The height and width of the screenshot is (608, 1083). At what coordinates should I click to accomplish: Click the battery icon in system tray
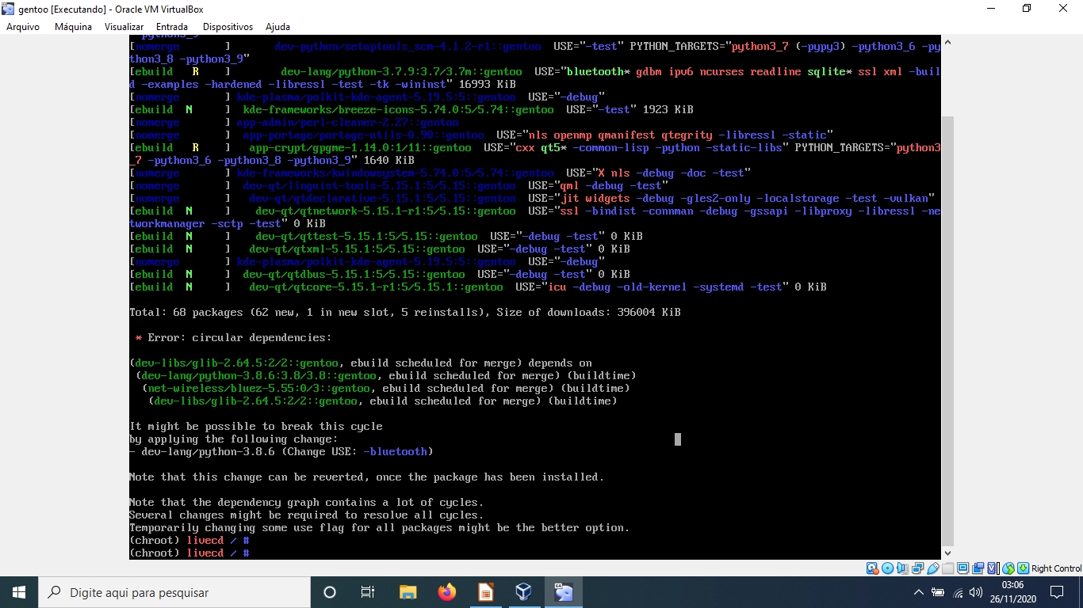click(938, 592)
